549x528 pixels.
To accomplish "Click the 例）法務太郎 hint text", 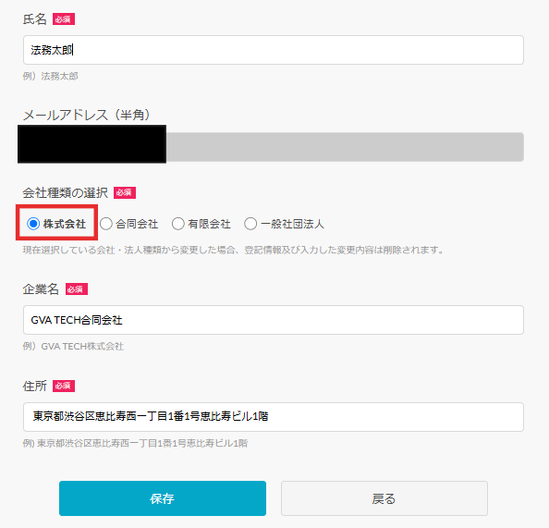I will point(51,76).
